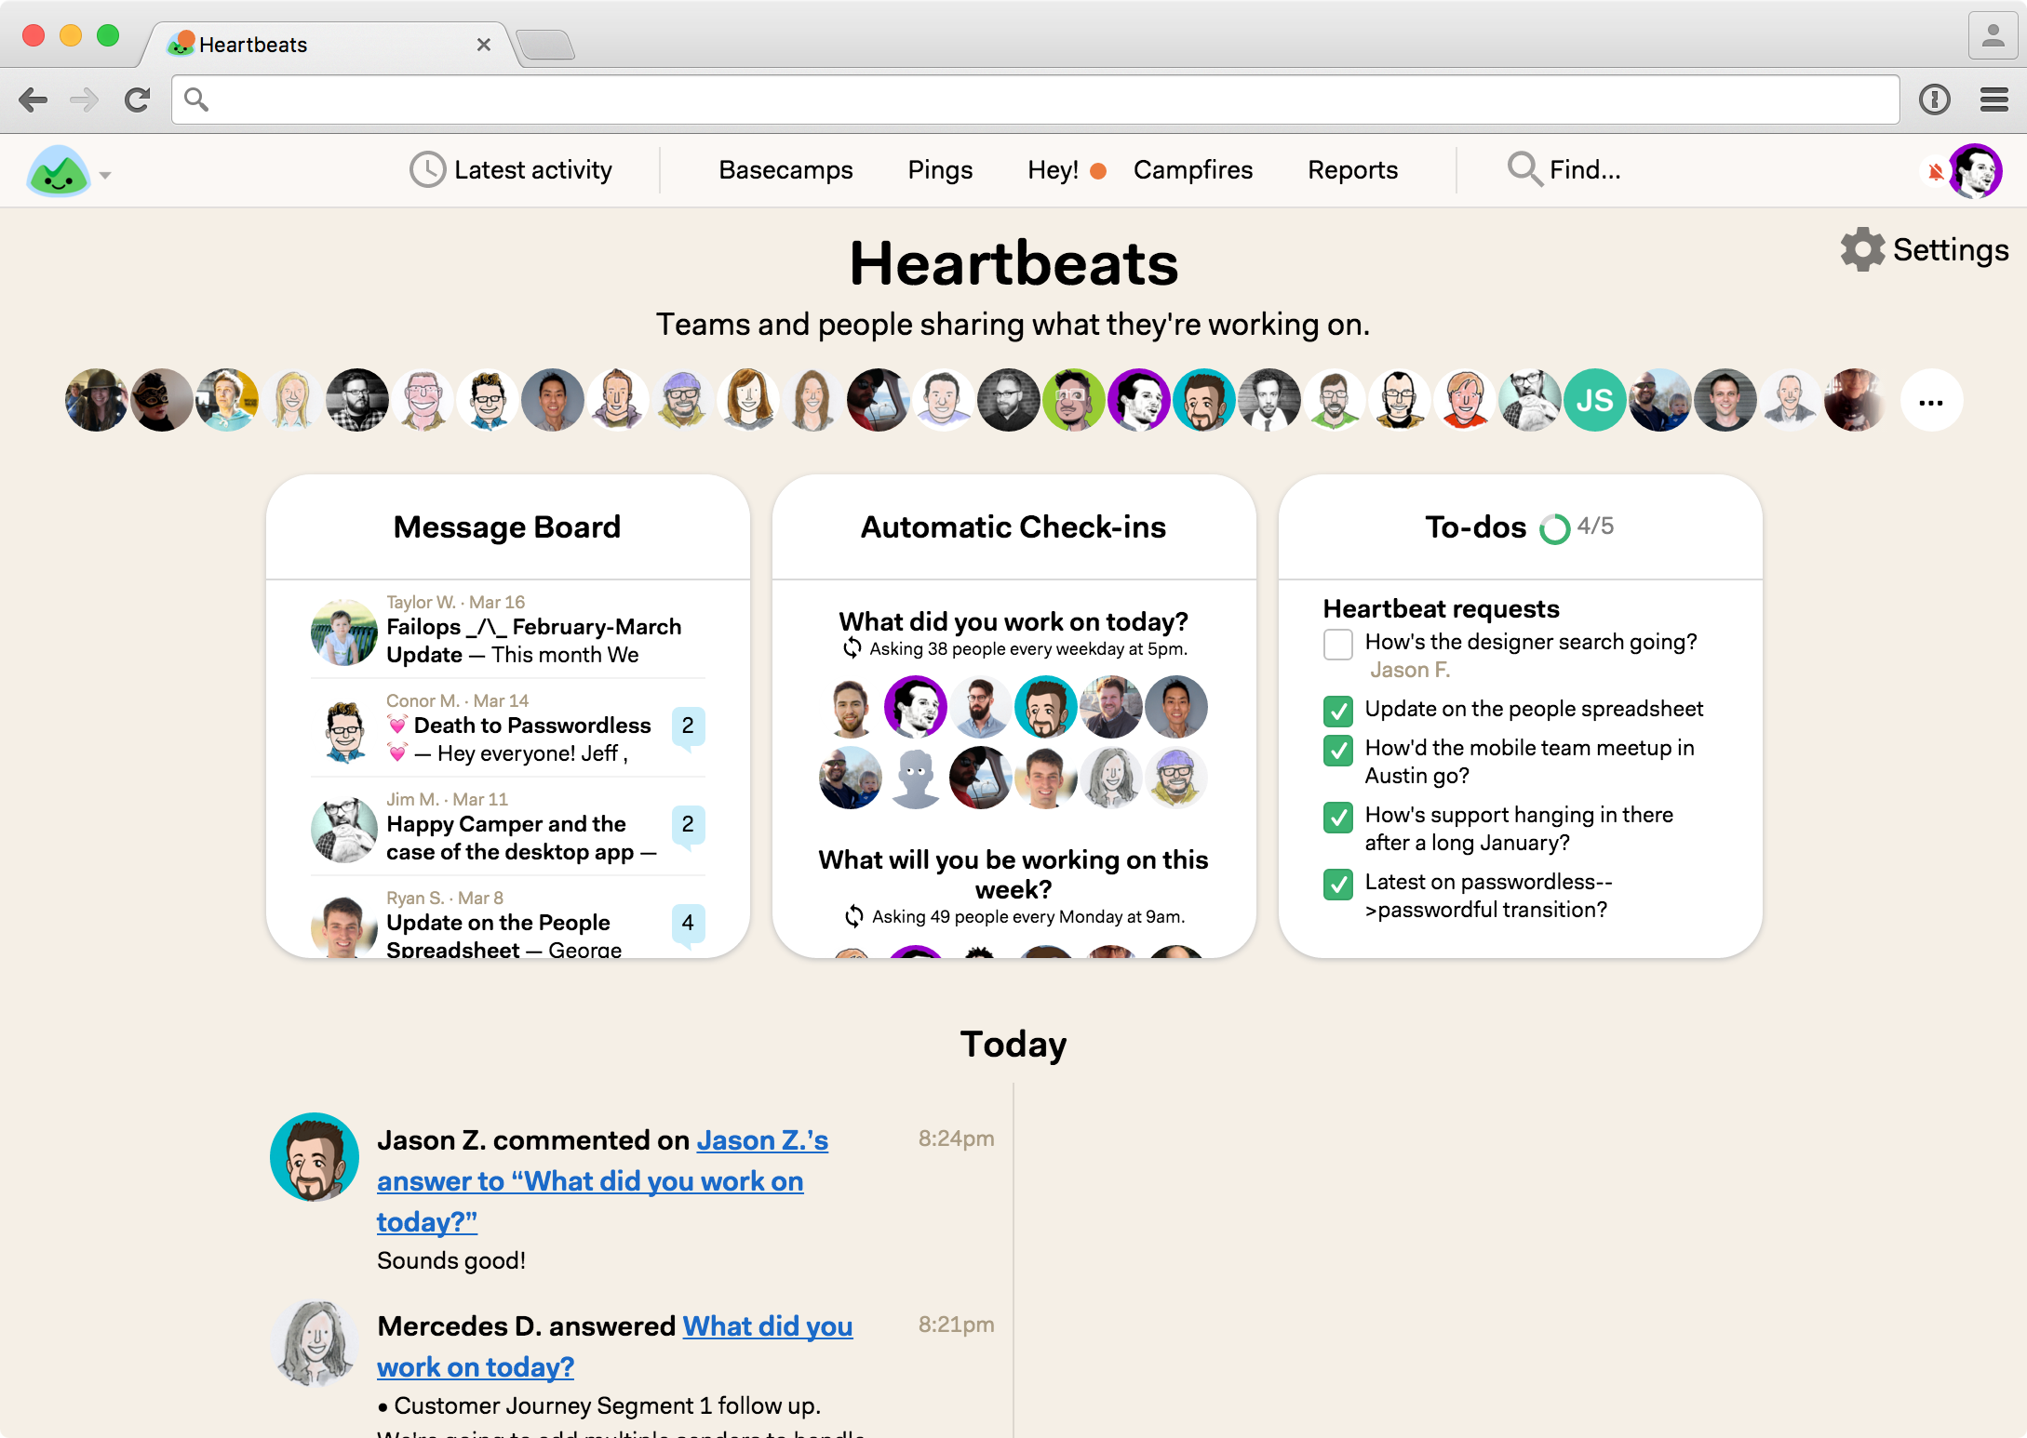2027x1438 pixels.
Task: Click Mercedes D. avatar in Today feed
Action: (315, 1343)
